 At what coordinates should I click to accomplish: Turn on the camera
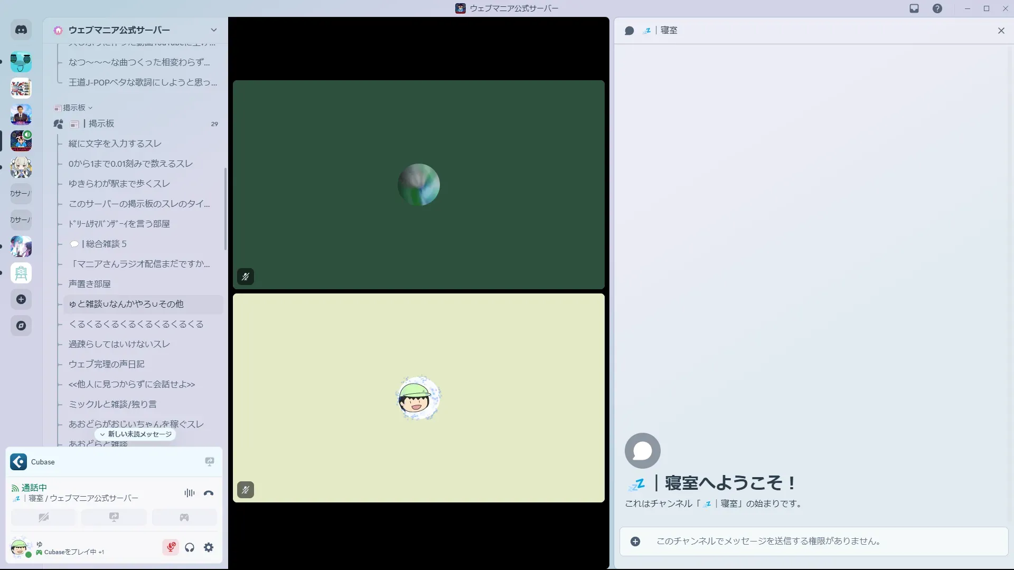43,517
